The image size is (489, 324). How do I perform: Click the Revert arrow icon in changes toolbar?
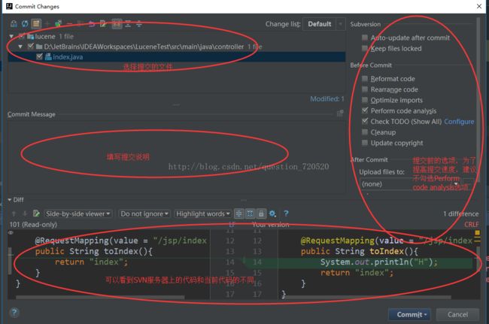pos(91,23)
